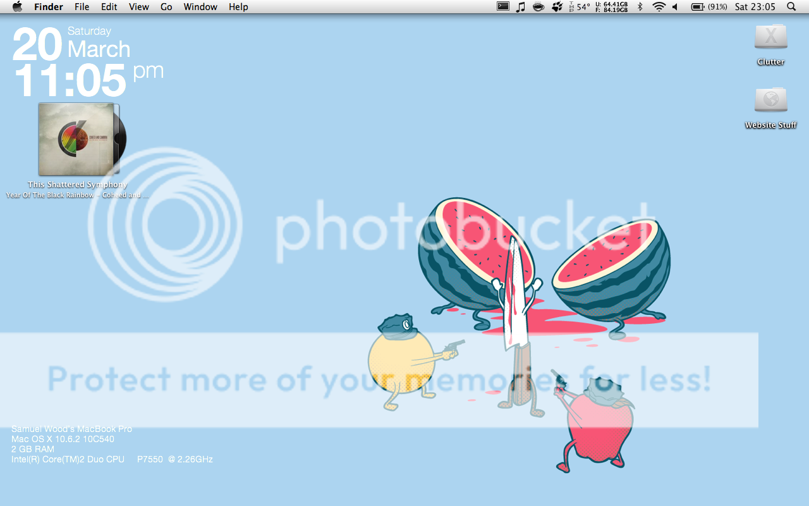Click the paw print menu bar icon
Image resolution: width=809 pixels, height=506 pixels.
[557, 7]
